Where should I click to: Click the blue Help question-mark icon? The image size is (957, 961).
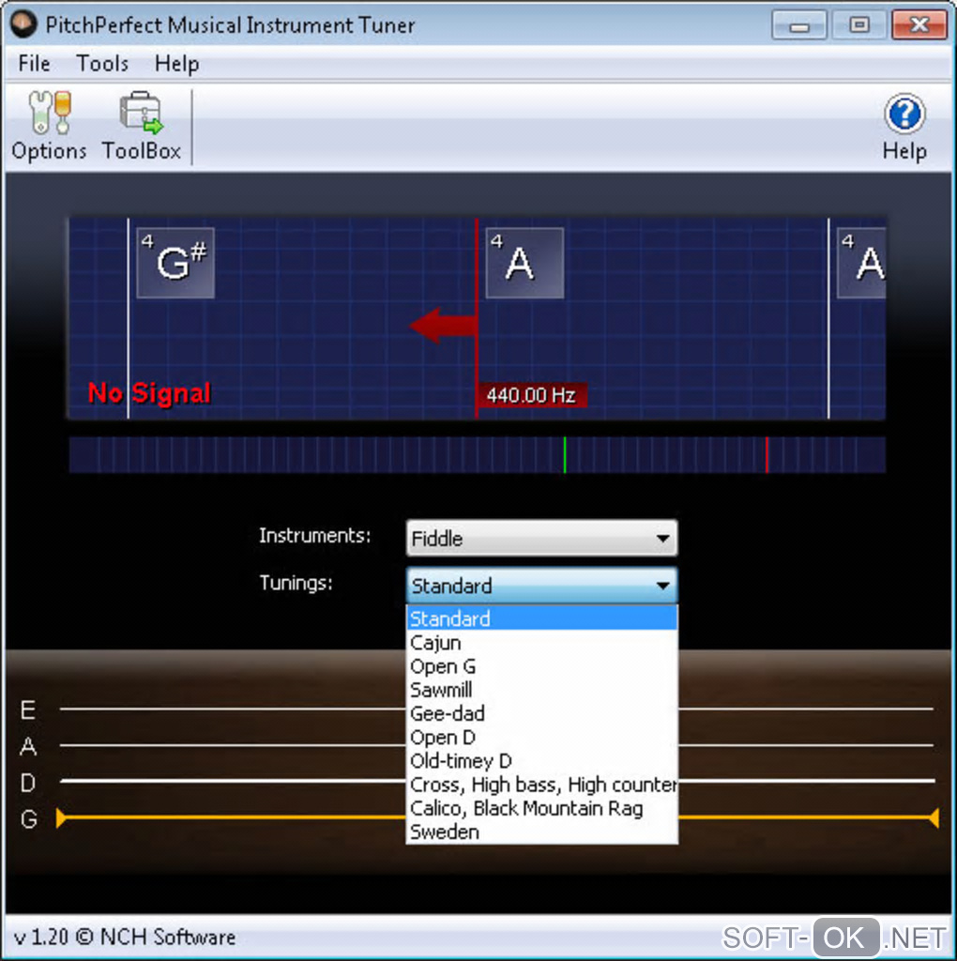click(x=904, y=114)
